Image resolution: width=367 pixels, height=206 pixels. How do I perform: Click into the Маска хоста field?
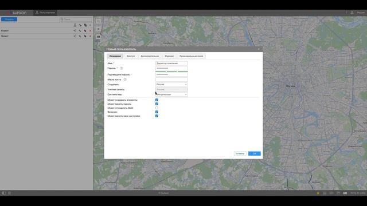tap(171, 80)
